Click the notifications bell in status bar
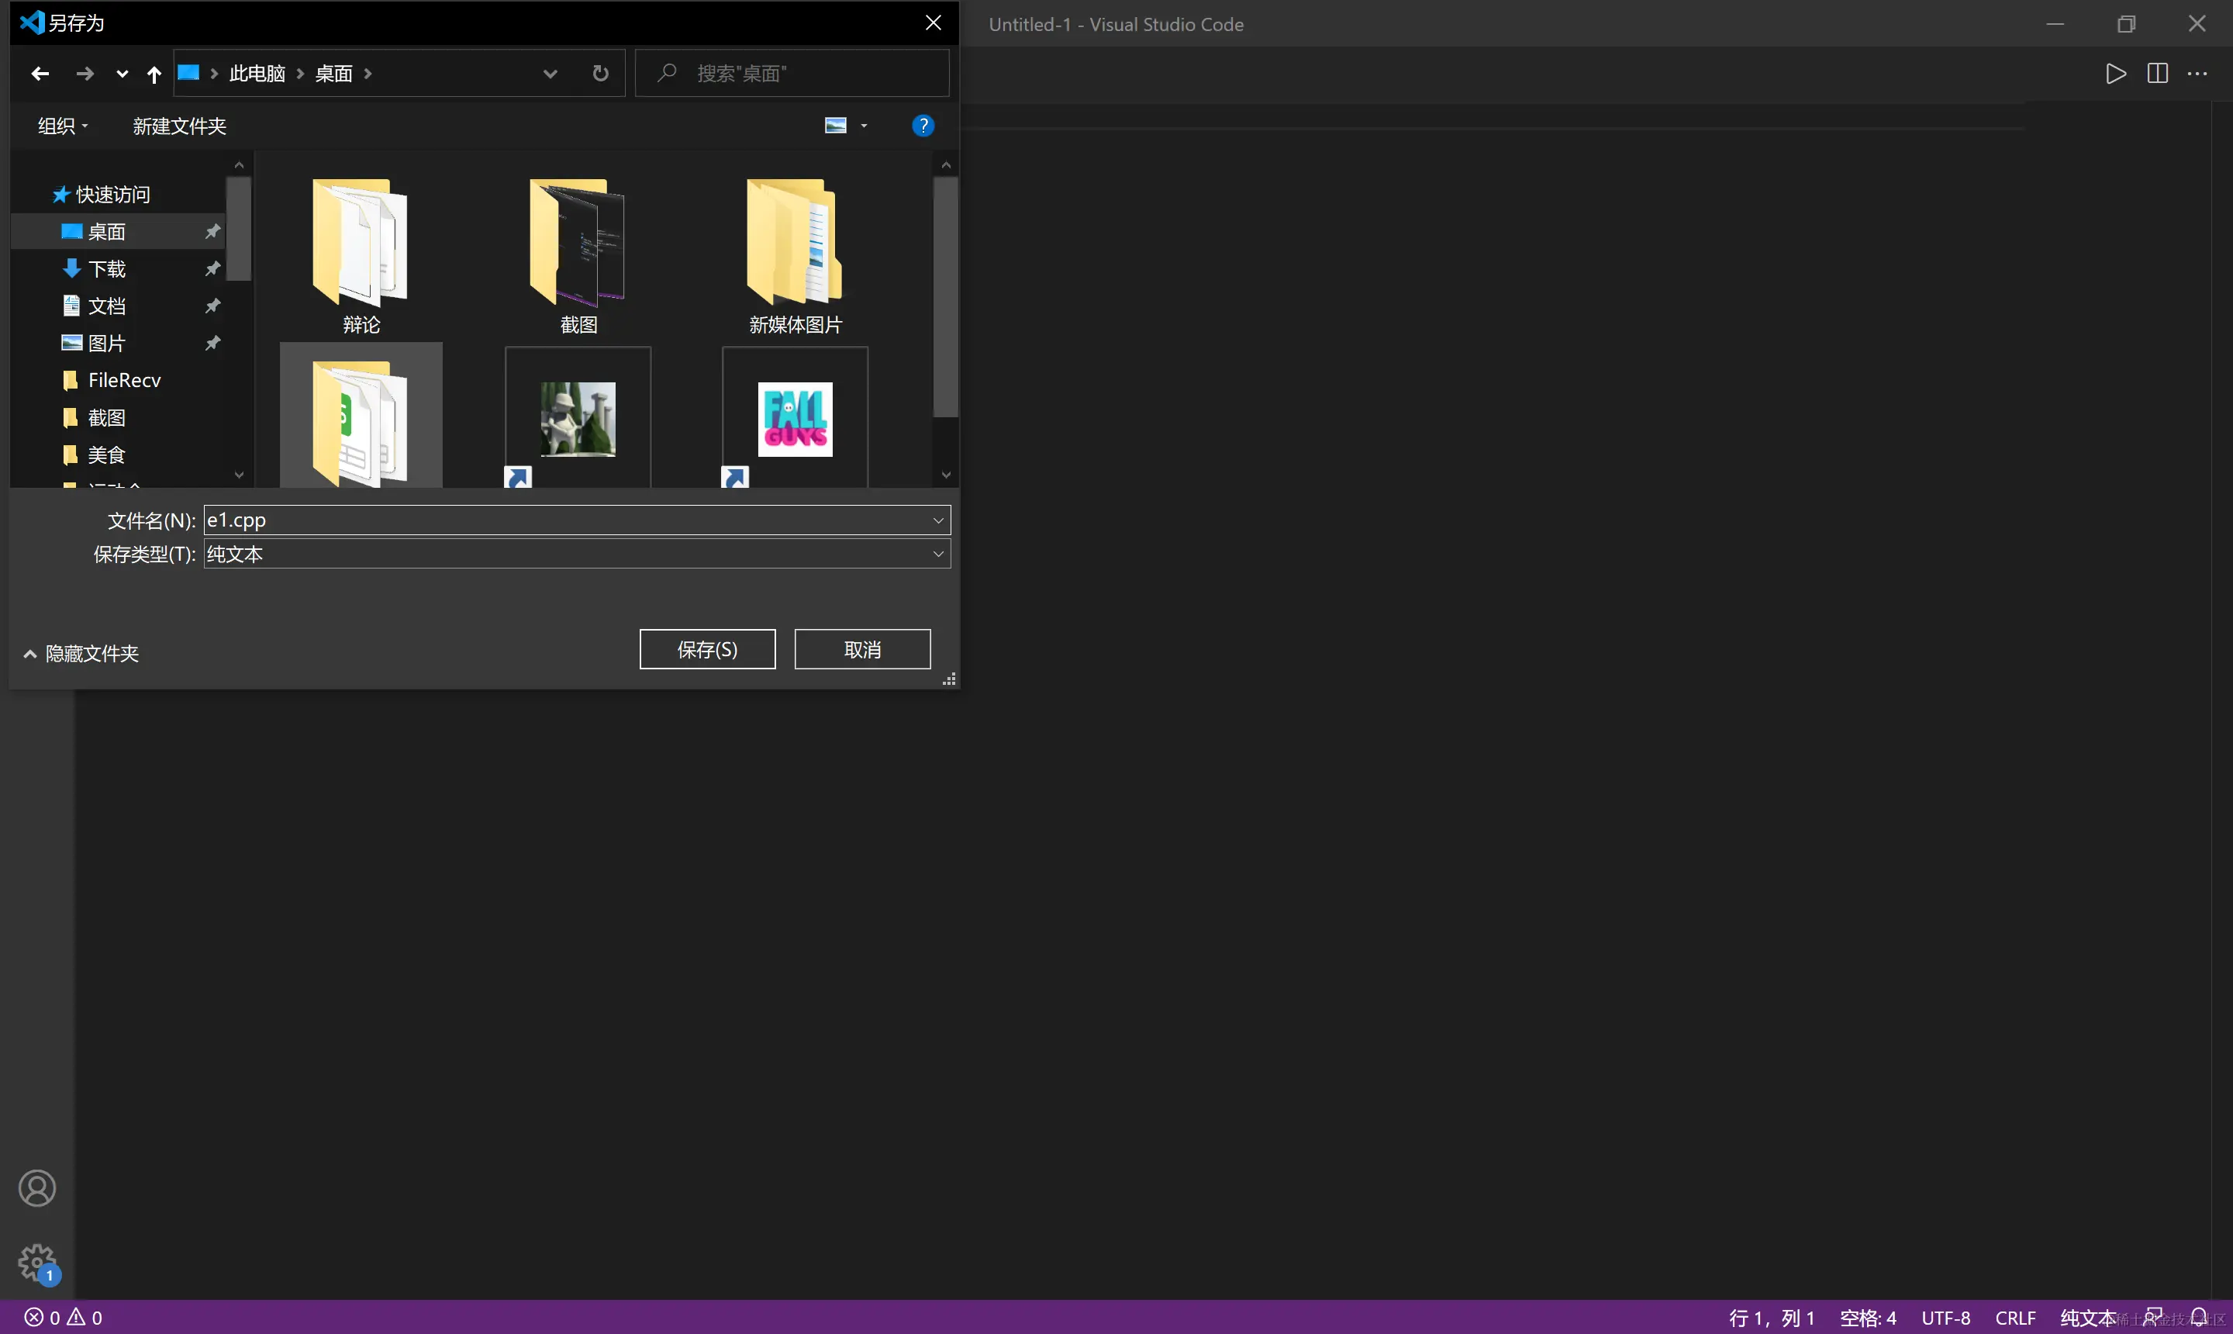The width and height of the screenshot is (2233, 1334). 2199,1317
